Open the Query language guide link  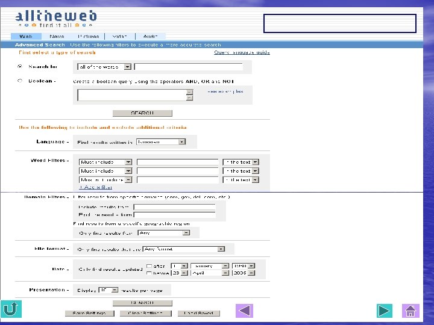[x=242, y=52]
